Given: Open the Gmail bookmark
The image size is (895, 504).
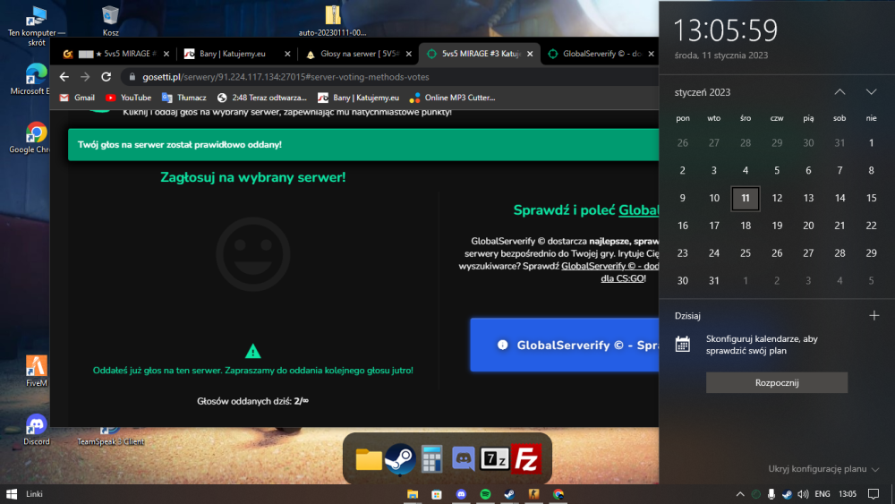Looking at the screenshot, I should 77,98.
